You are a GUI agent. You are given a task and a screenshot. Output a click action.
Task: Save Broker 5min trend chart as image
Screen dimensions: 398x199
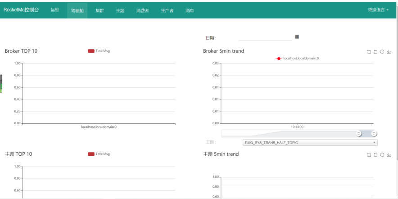click(x=389, y=52)
